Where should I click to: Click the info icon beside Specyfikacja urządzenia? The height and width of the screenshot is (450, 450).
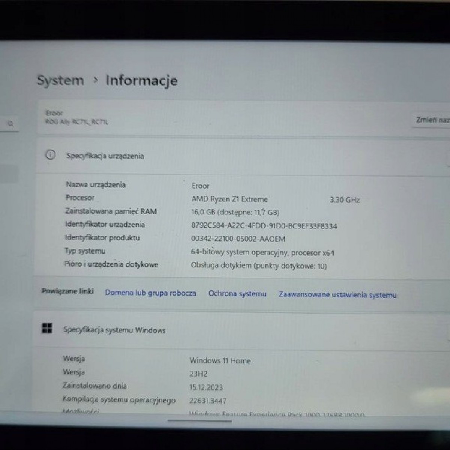(x=50, y=155)
